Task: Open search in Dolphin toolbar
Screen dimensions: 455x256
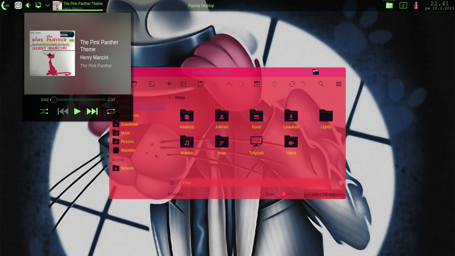Action: [321, 84]
